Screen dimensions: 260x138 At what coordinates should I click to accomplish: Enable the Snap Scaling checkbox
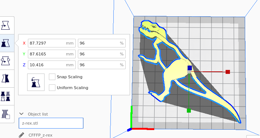[52, 77]
